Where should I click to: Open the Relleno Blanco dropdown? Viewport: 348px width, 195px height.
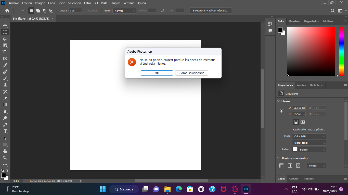312,149
